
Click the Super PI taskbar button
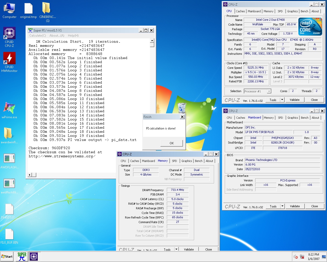pos(22,256)
